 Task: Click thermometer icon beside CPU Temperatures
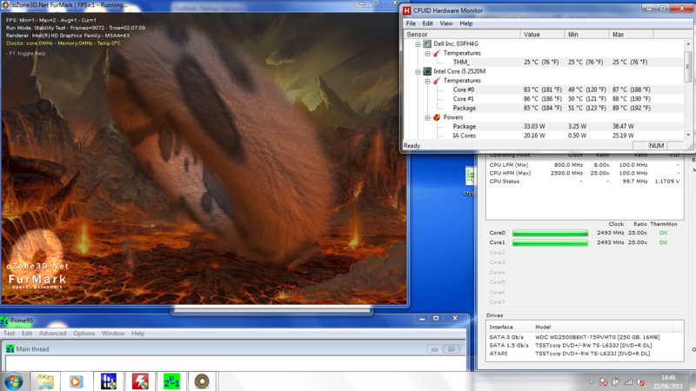pyautogui.click(x=437, y=81)
